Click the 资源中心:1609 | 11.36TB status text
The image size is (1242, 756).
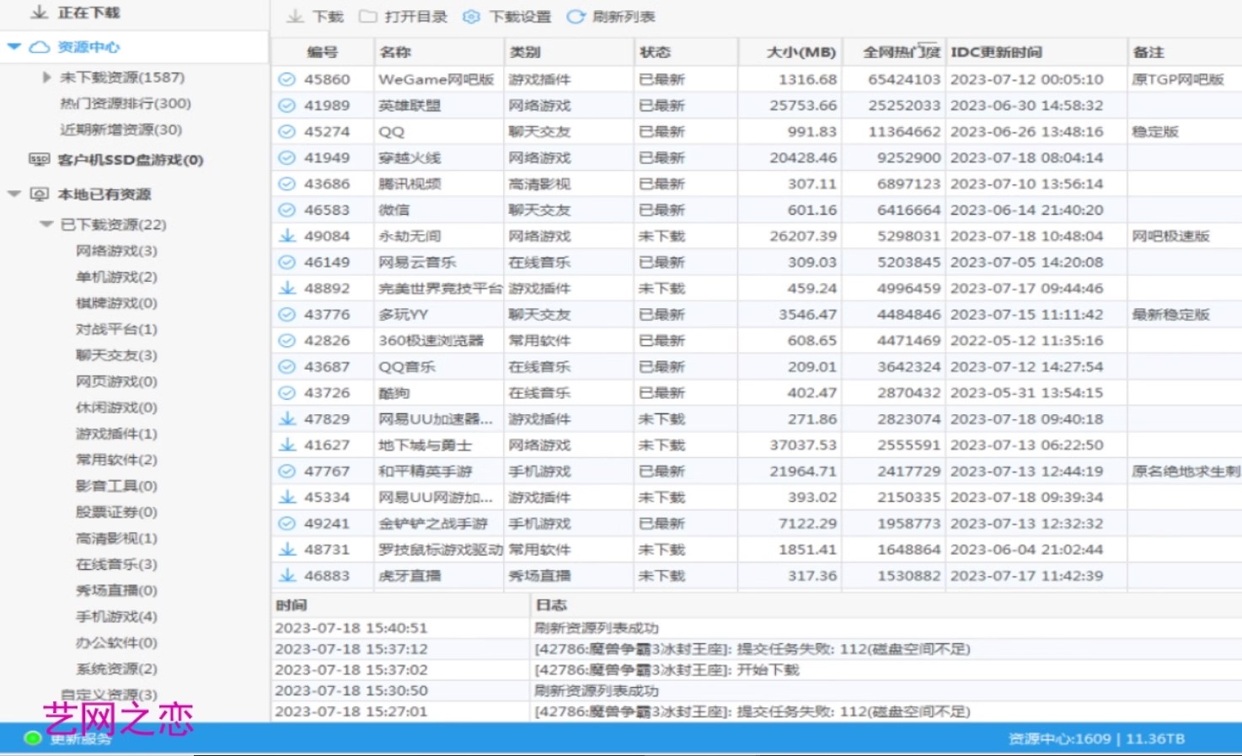[x=1096, y=738]
